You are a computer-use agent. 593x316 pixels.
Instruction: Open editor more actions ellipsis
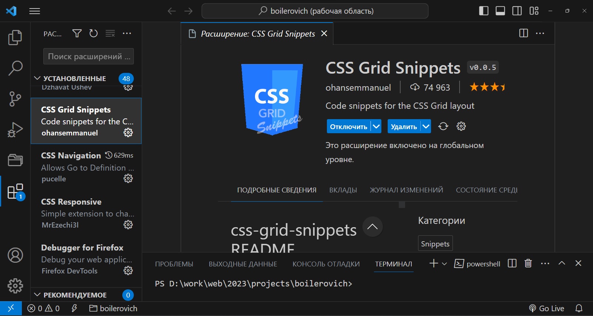coord(540,33)
